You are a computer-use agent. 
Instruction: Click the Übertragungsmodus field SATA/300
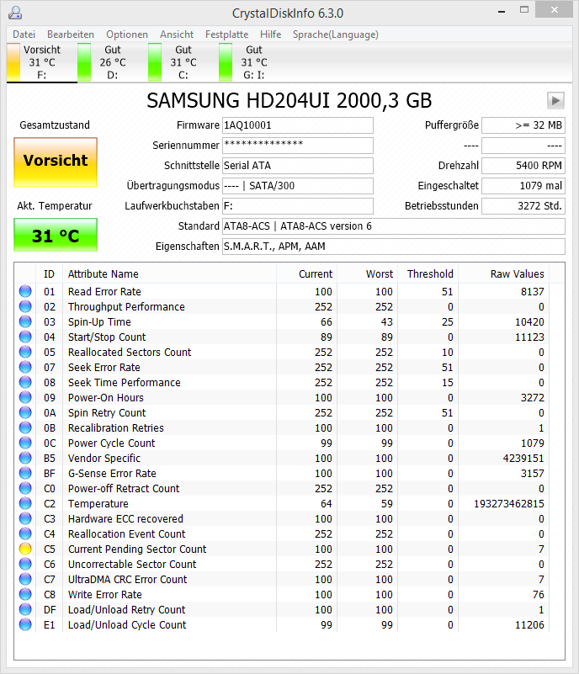click(x=297, y=186)
